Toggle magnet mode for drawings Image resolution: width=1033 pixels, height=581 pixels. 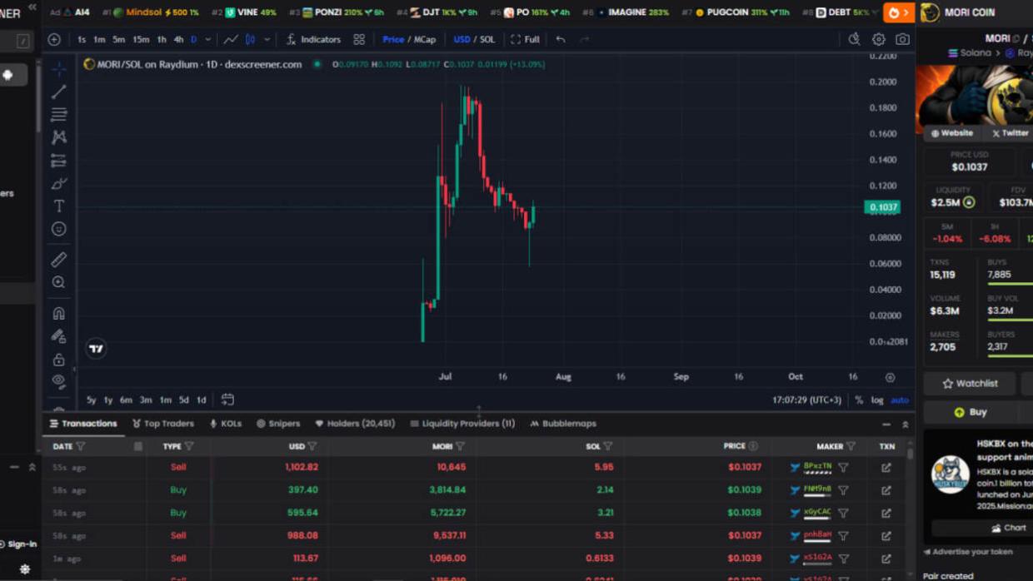[58, 313]
